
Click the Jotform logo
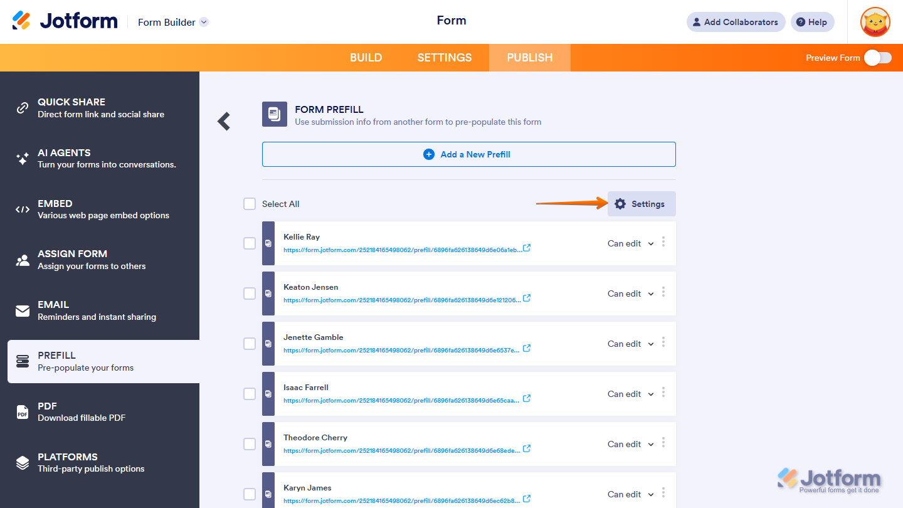65,21
